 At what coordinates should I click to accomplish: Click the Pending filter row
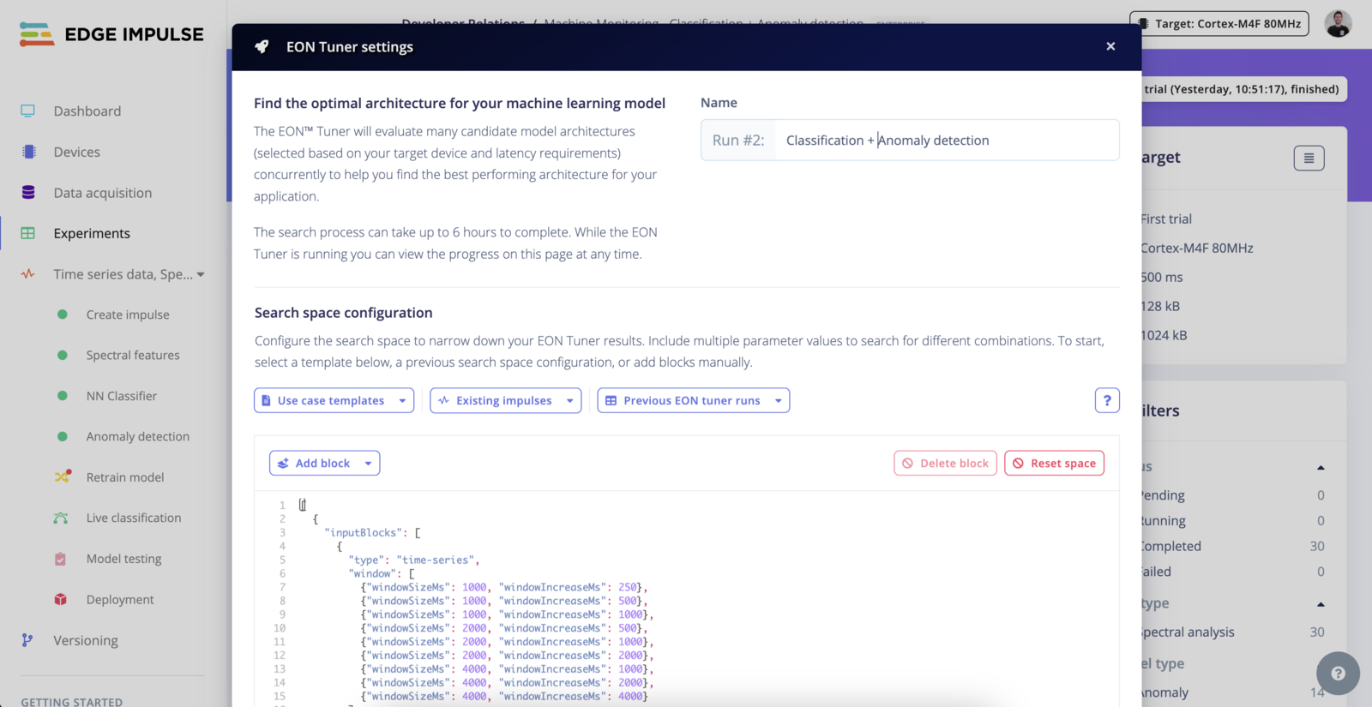[1235, 495]
